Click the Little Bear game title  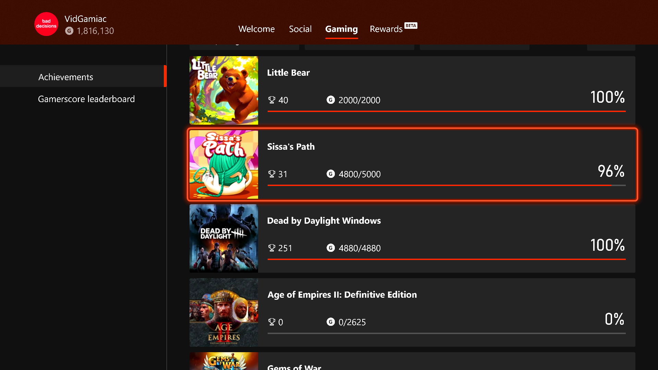(x=288, y=73)
